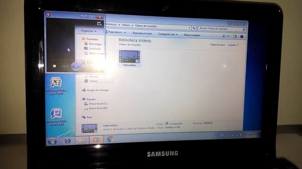302x169 pixels.
Task: Click the Vídeos de muestra subtitle link
Action: pos(130,45)
